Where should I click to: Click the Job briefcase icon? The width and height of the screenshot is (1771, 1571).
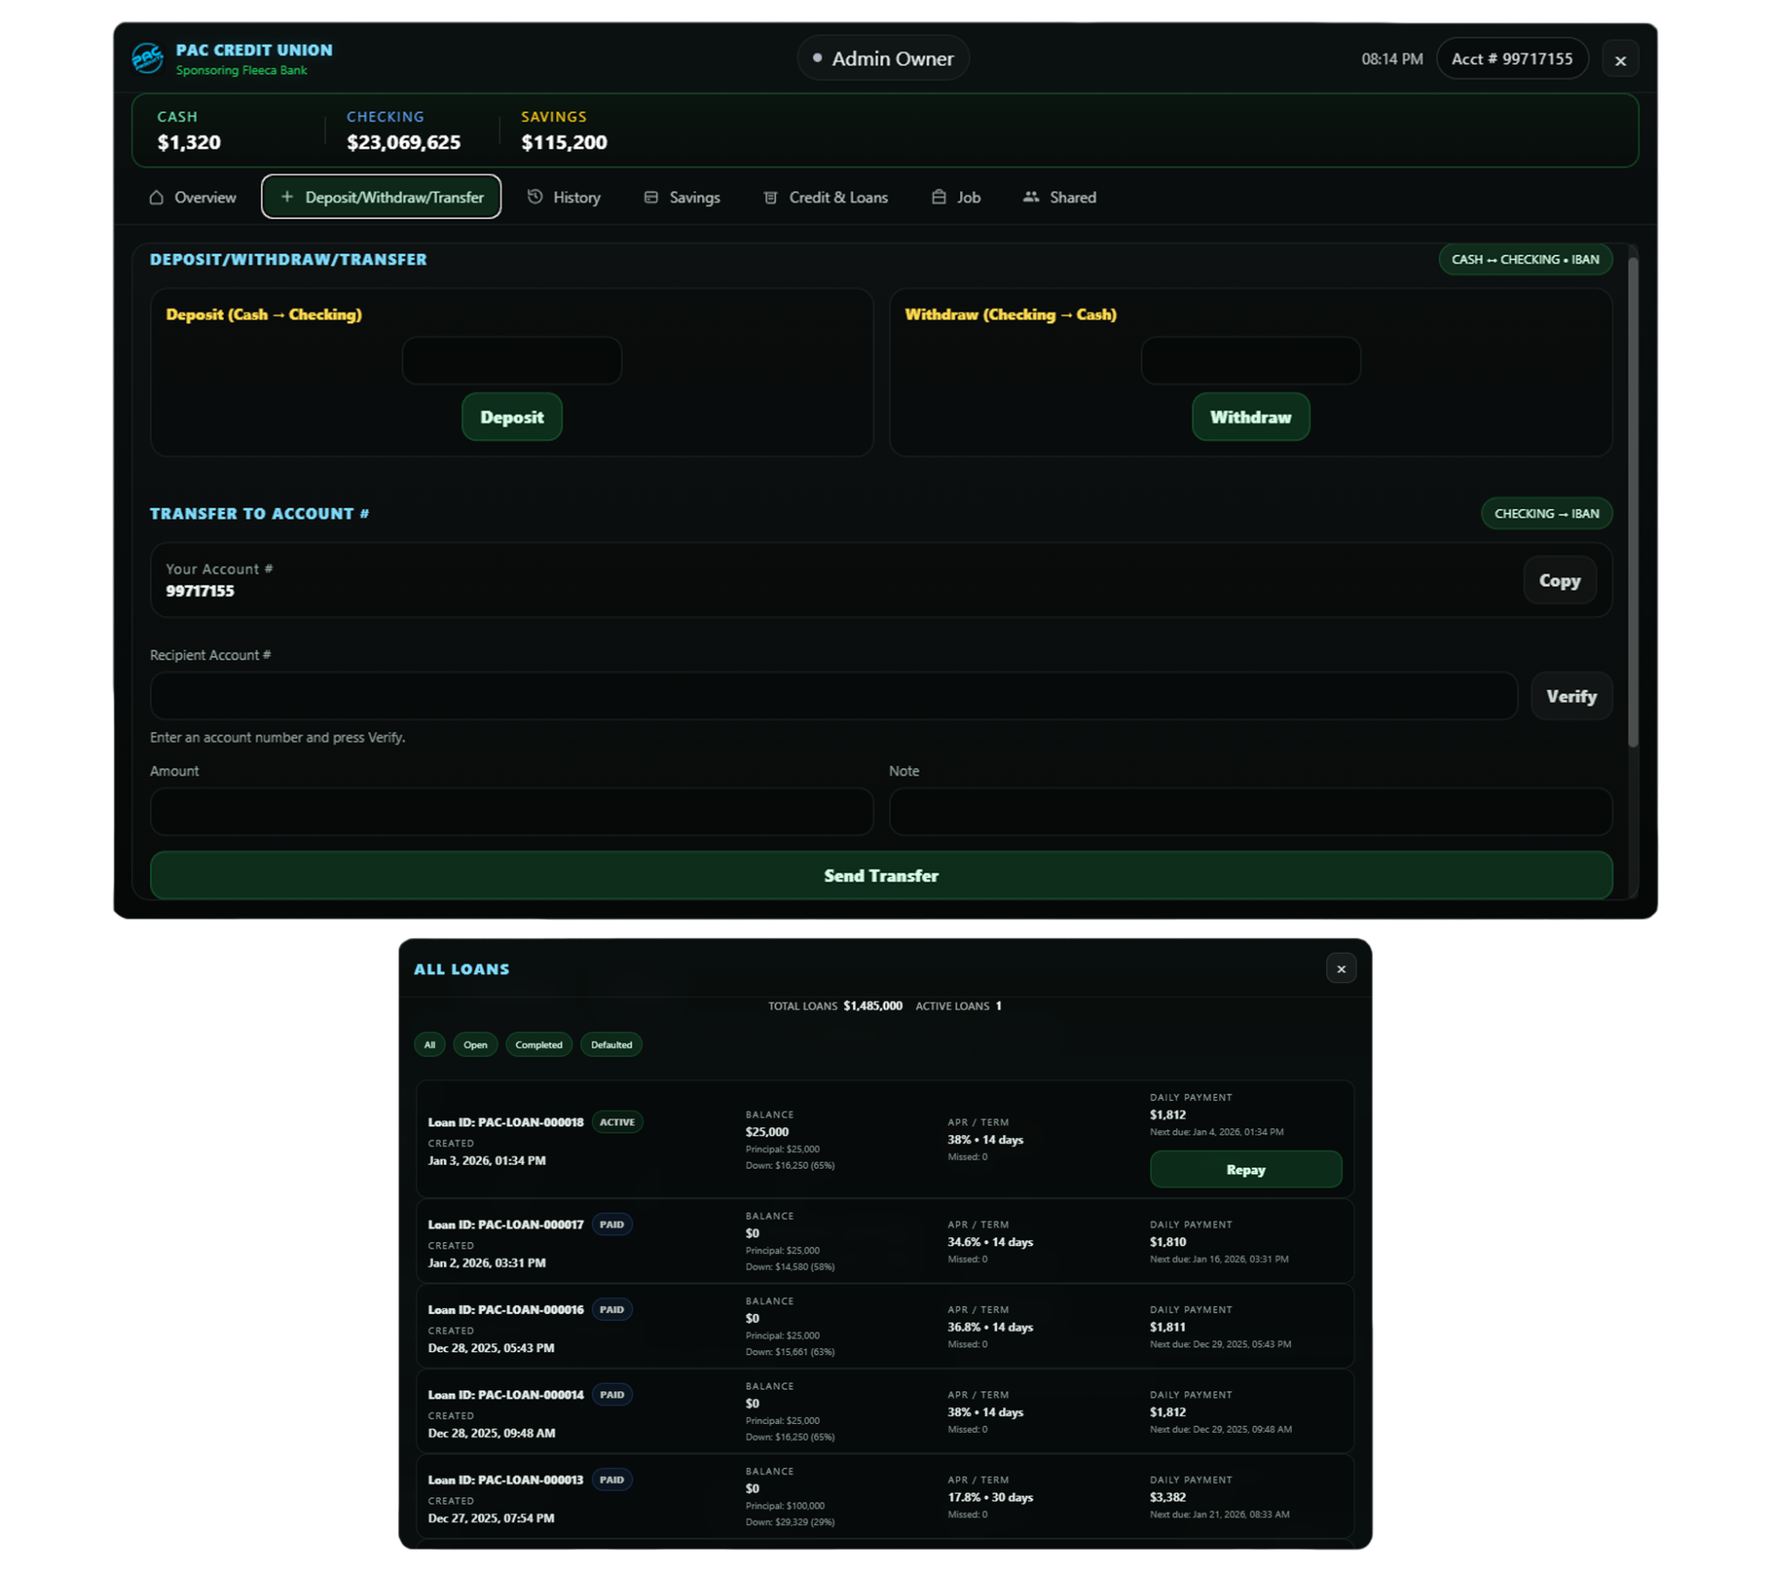[x=939, y=197]
